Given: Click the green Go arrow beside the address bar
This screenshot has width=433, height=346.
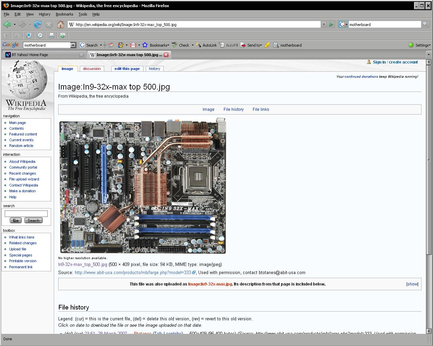Looking at the screenshot, I should (331, 24).
